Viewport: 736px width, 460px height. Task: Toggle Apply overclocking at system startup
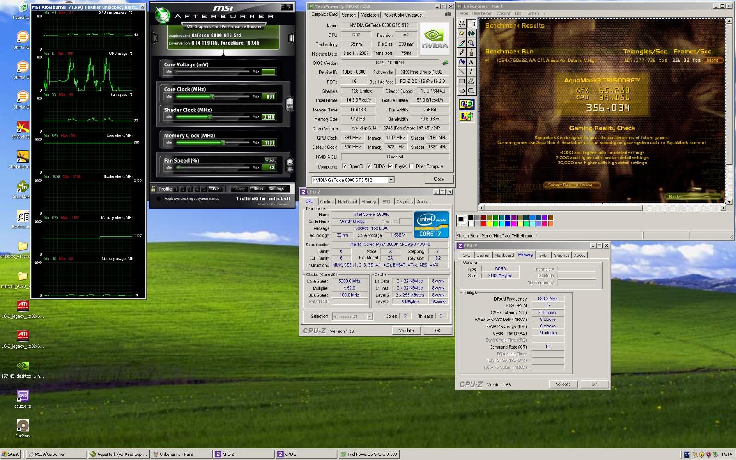(159, 199)
